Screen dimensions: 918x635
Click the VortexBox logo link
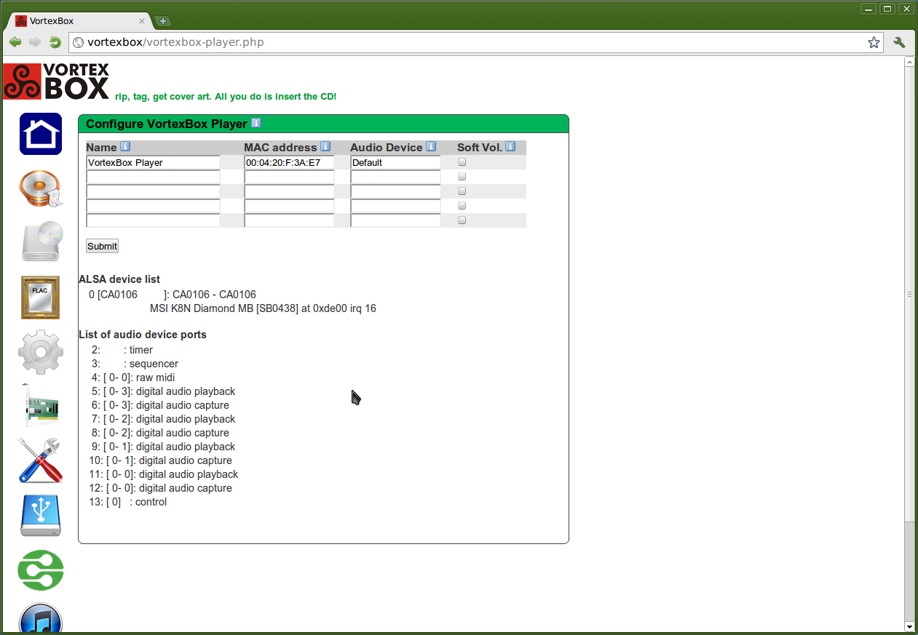coord(57,81)
